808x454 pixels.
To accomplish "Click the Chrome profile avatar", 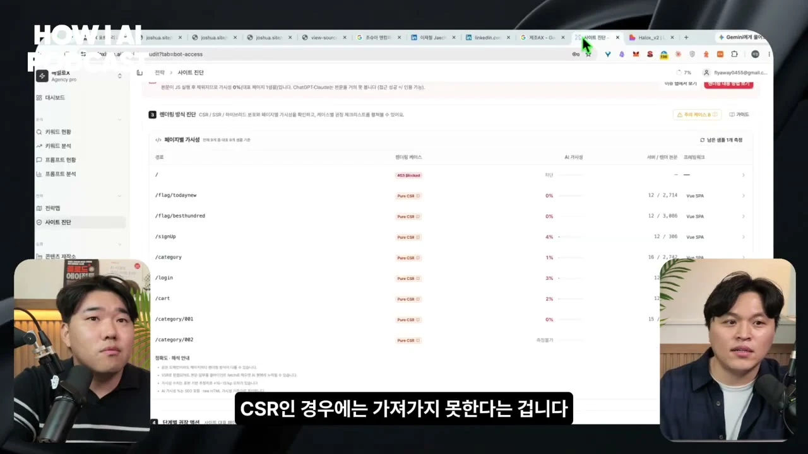I will point(755,54).
